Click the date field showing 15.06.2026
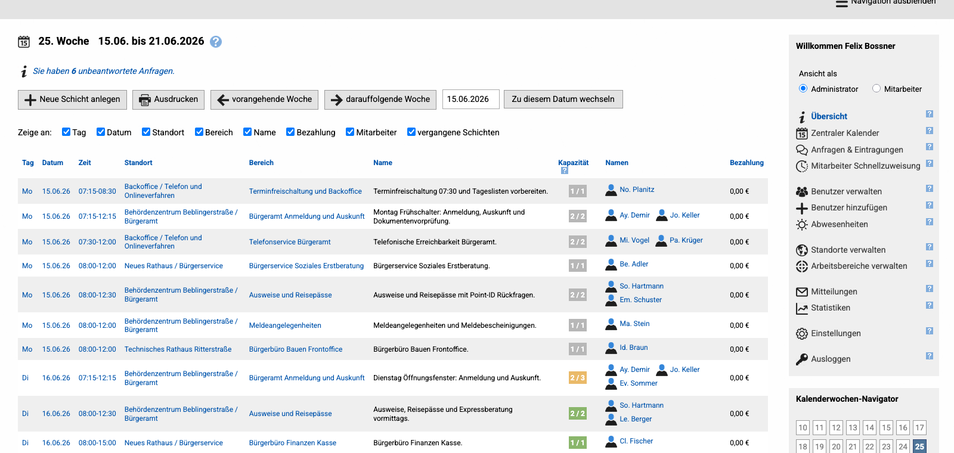 (x=470, y=99)
